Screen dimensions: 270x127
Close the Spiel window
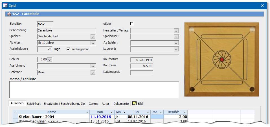coord(262,6)
